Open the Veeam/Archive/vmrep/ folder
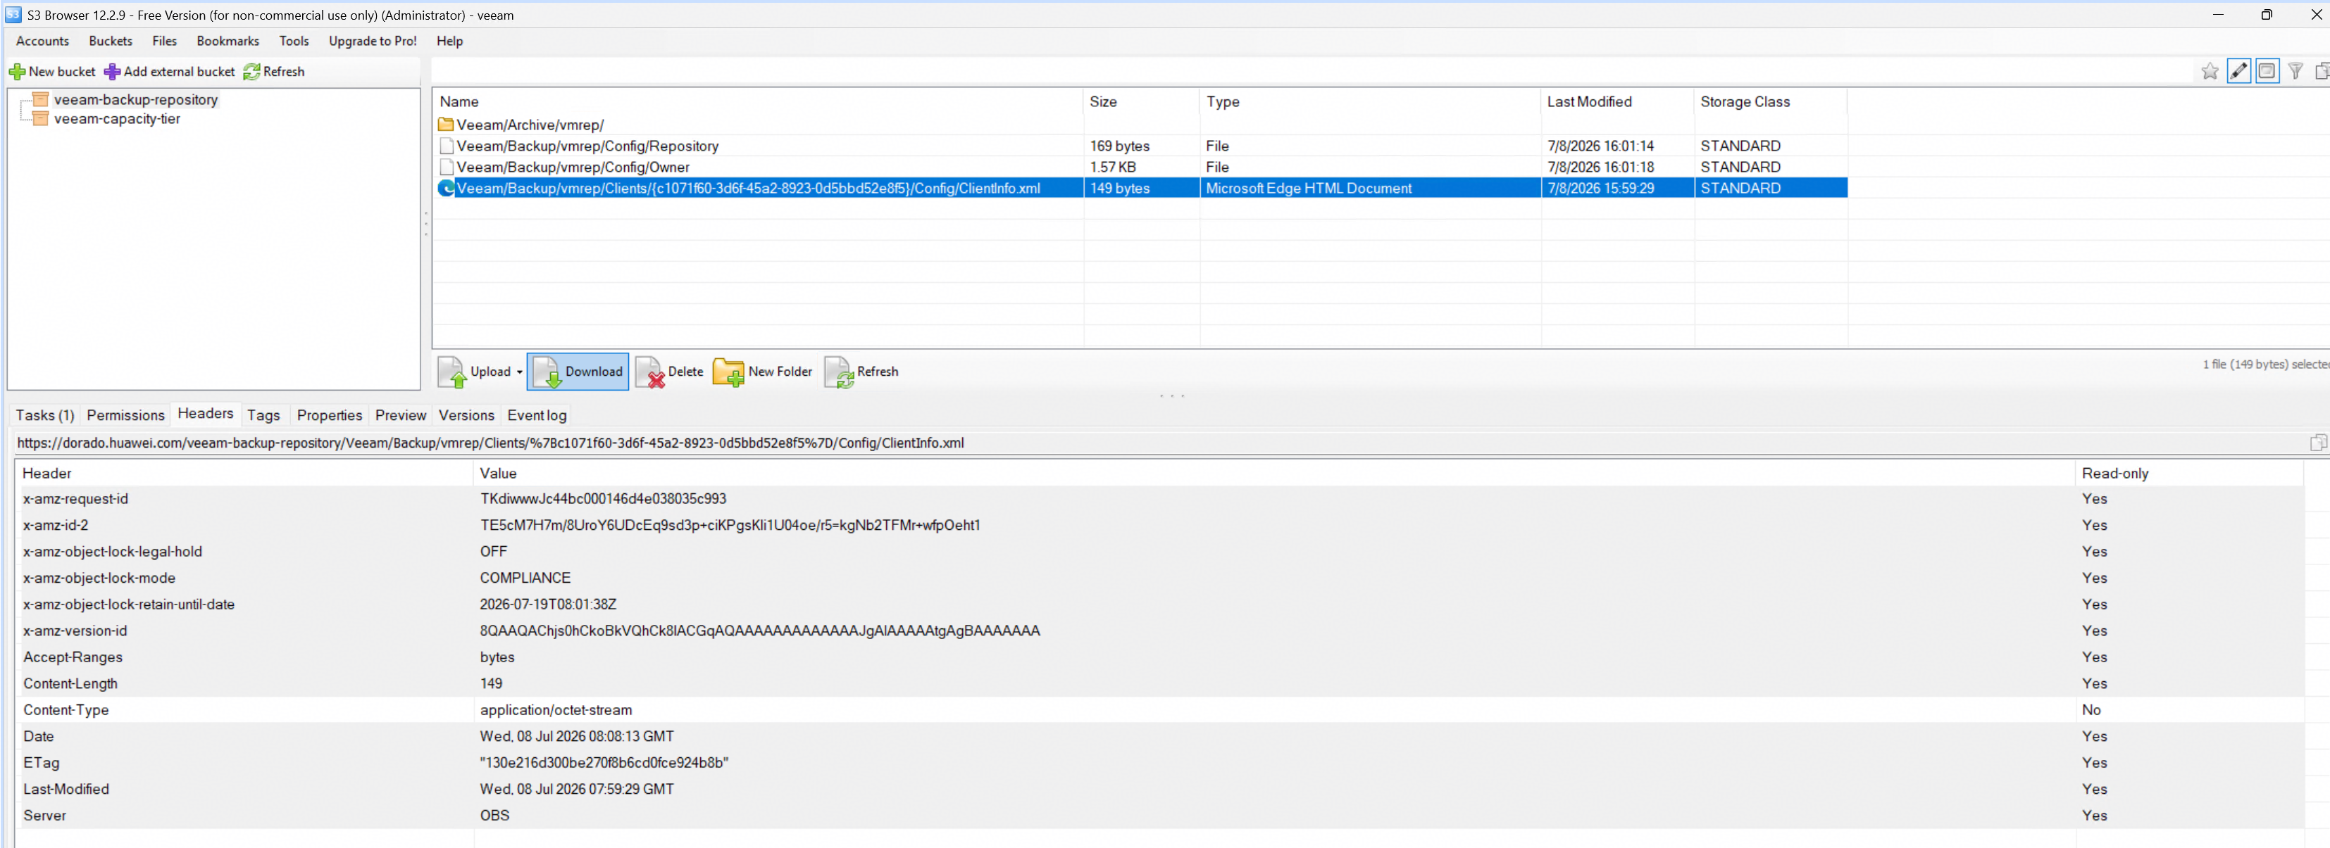 tap(530, 125)
